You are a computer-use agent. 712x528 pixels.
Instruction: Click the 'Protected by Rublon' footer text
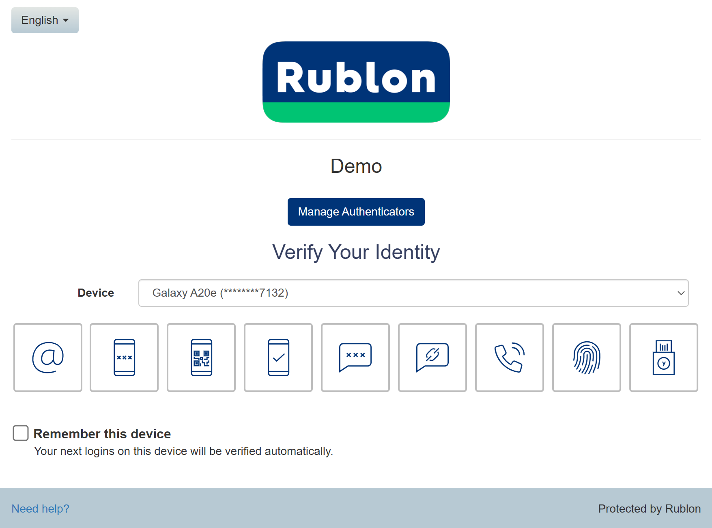pyautogui.click(x=649, y=509)
